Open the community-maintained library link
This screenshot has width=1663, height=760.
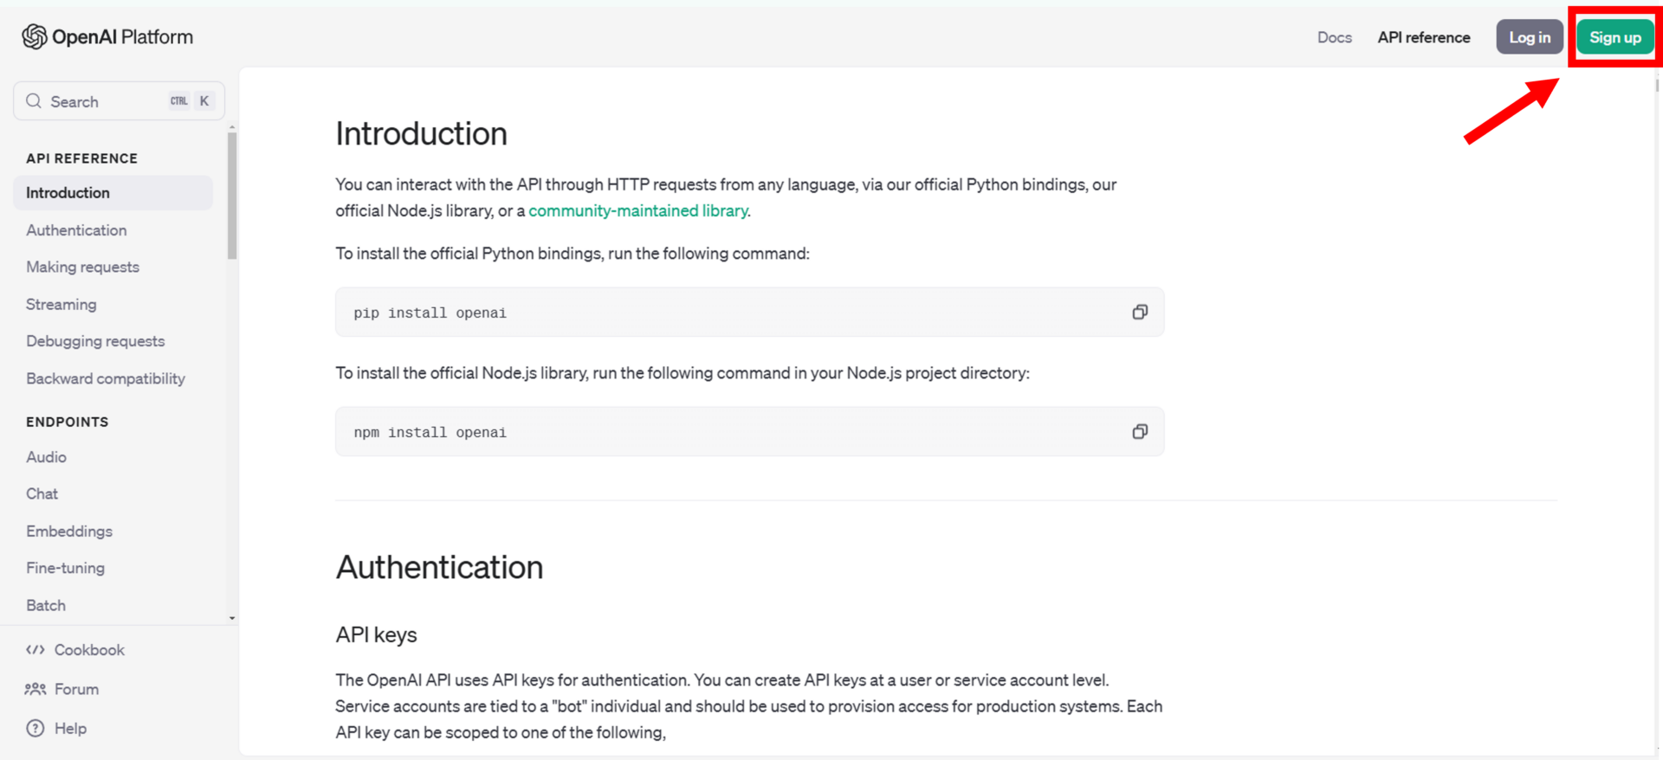coord(637,210)
